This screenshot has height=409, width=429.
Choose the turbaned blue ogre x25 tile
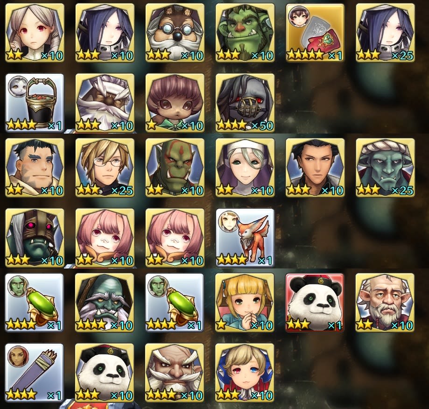click(x=385, y=168)
